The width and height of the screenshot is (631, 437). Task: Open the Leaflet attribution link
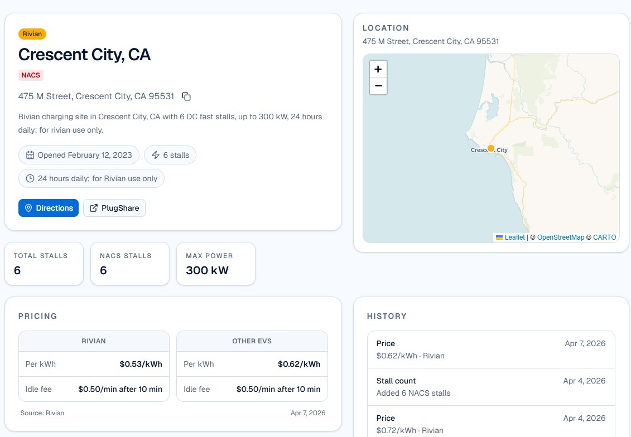514,237
